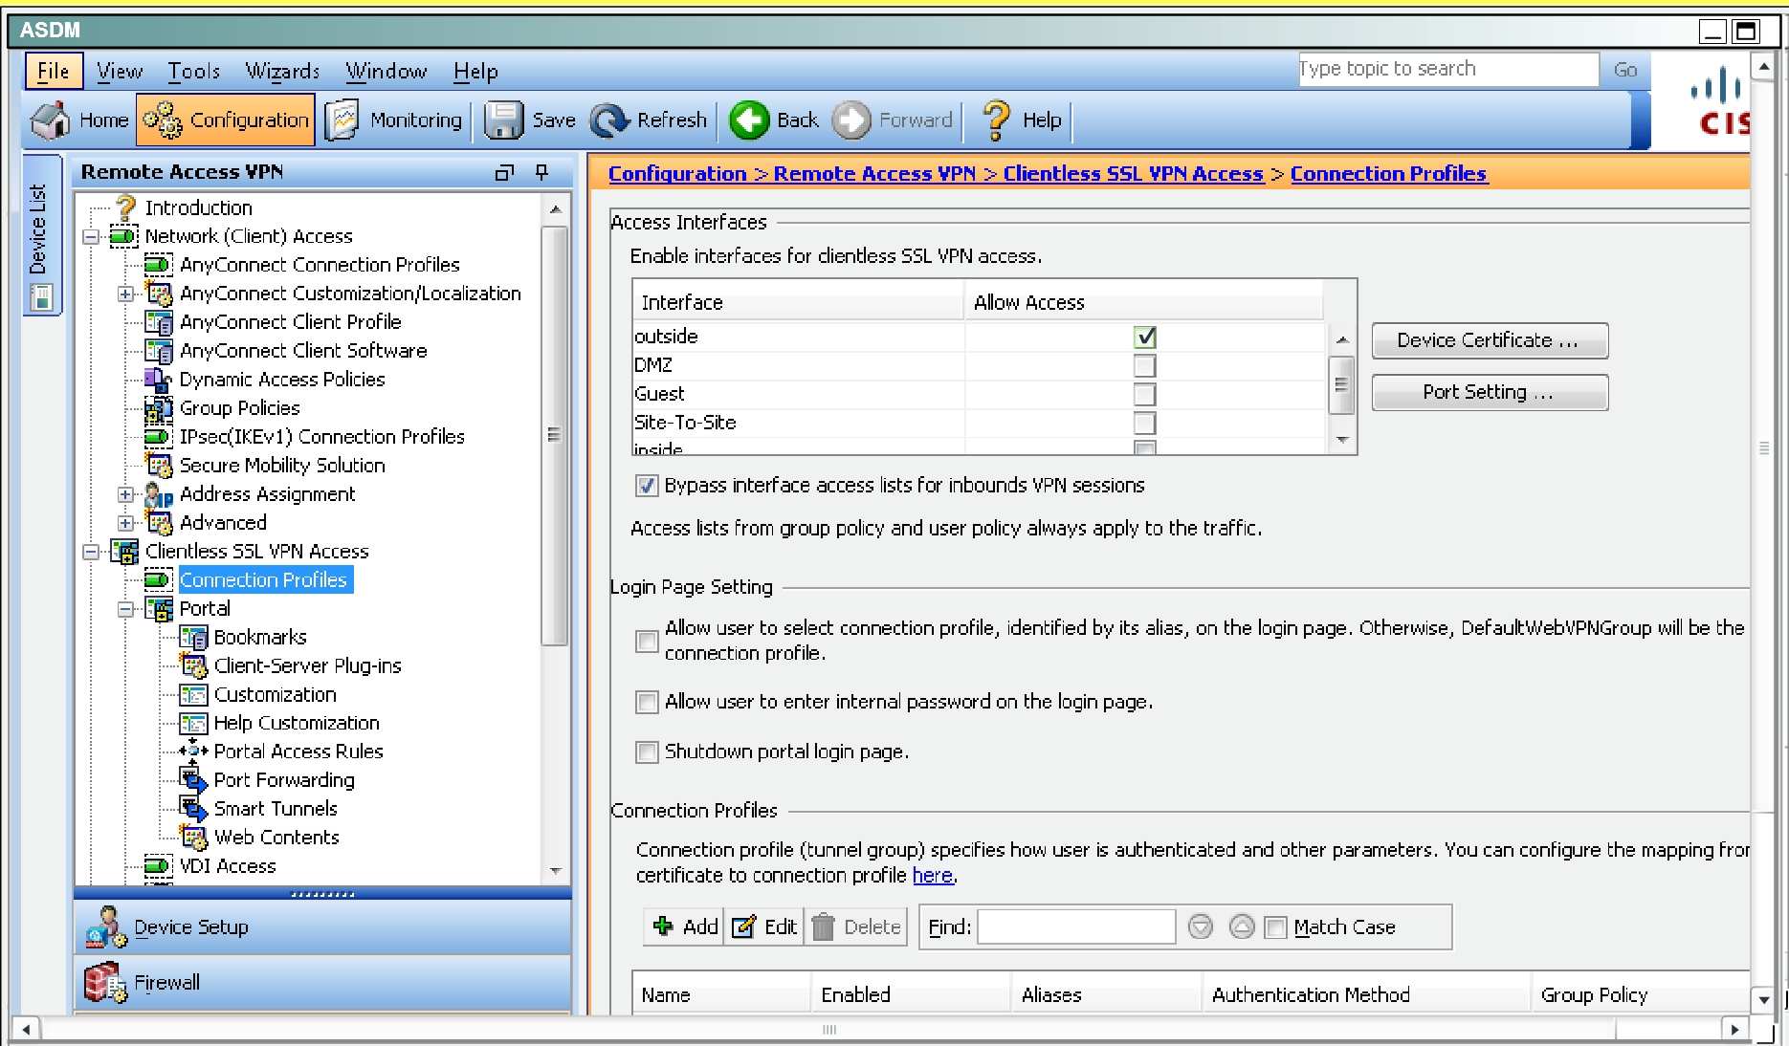The height and width of the screenshot is (1046, 1789).
Task: Check Shutdown portal login page
Action: pos(647,752)
